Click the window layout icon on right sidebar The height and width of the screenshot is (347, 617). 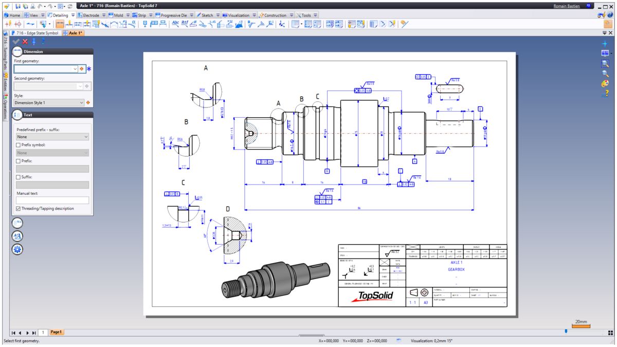click(605, 53)
